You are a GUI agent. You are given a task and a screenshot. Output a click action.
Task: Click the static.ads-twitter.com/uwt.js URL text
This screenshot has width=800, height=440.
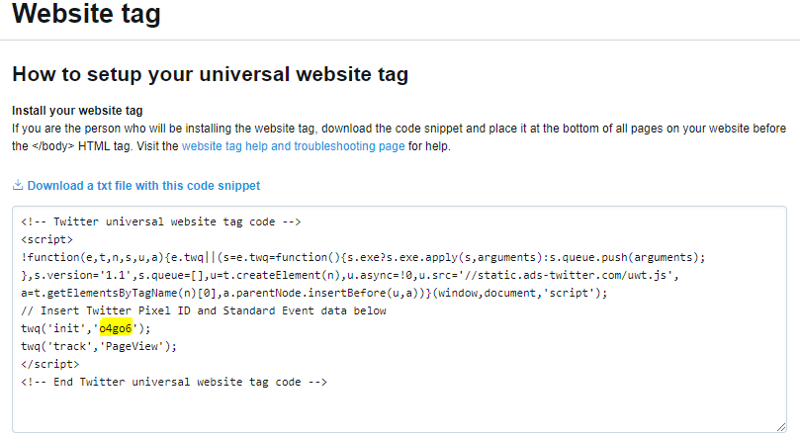(x=569, y=275)
